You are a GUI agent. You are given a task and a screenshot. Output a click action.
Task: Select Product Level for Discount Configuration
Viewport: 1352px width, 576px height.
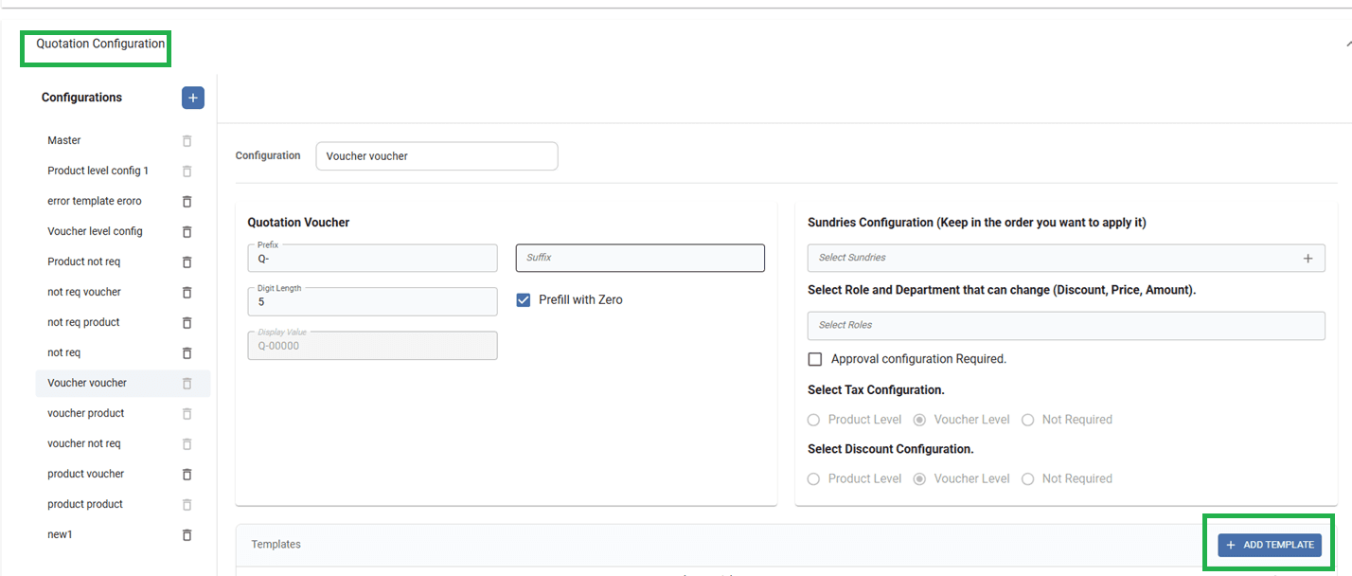click(x=813, y=479)
